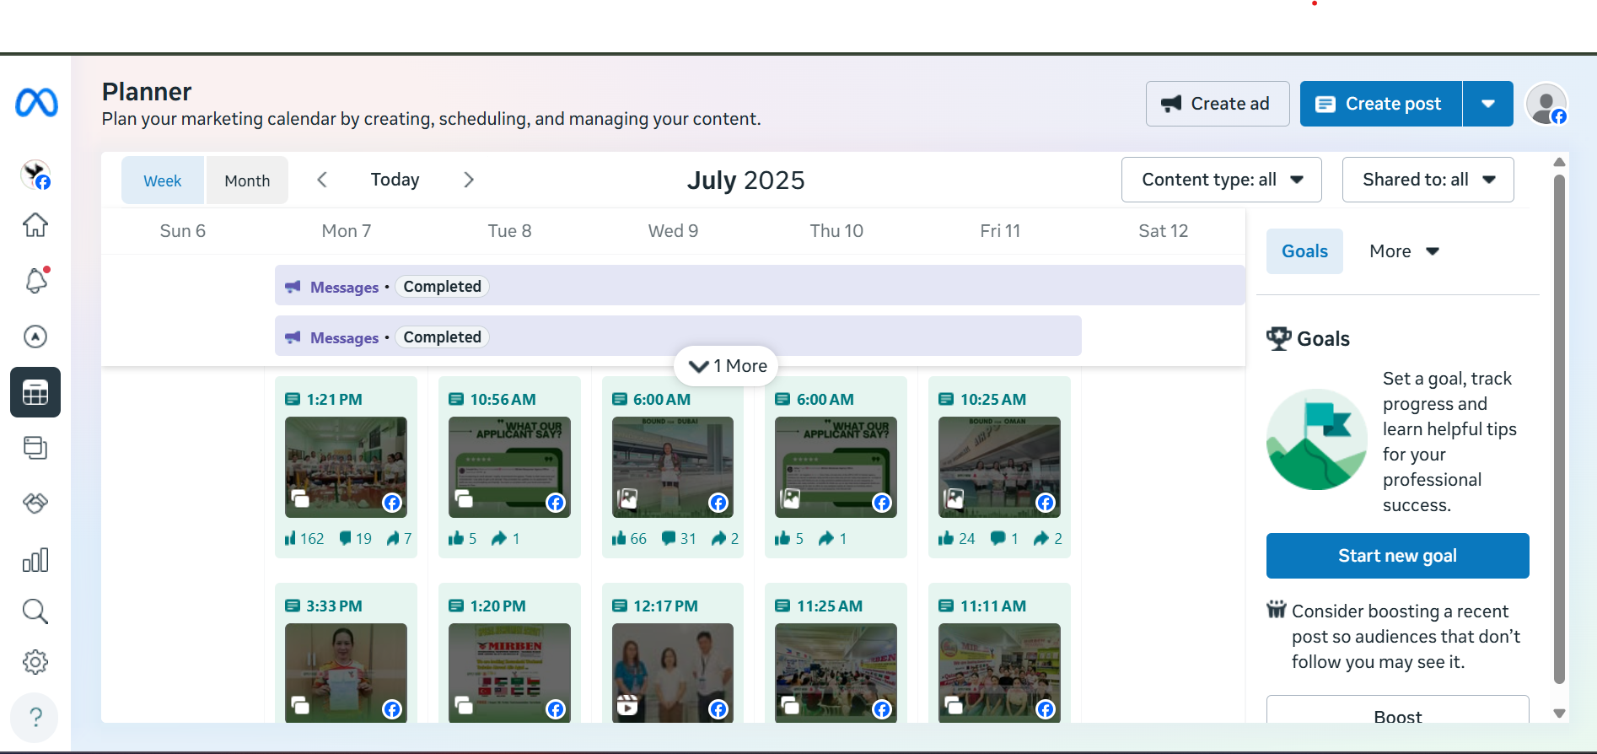Open Insights bar chart icon

(35, 560)
